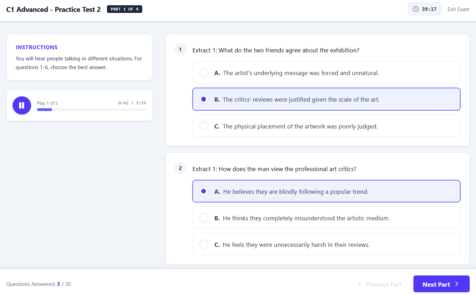Screen dimensions: 476x295
Task: Click the INSTRUCTIONS heading
Action: 37,47
